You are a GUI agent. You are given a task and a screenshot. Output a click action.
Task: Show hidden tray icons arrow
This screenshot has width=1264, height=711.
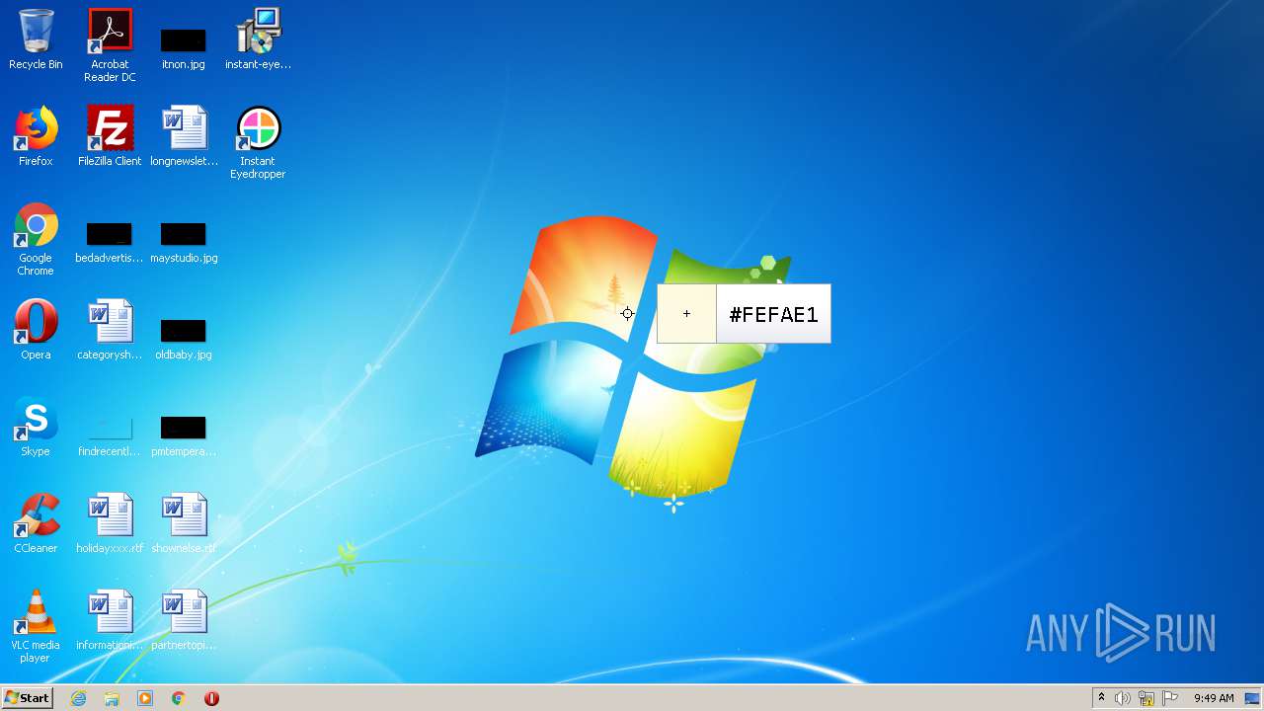pos(1101,698)
